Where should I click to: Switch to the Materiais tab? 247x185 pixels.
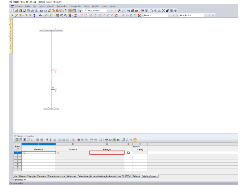click(23, 176)
